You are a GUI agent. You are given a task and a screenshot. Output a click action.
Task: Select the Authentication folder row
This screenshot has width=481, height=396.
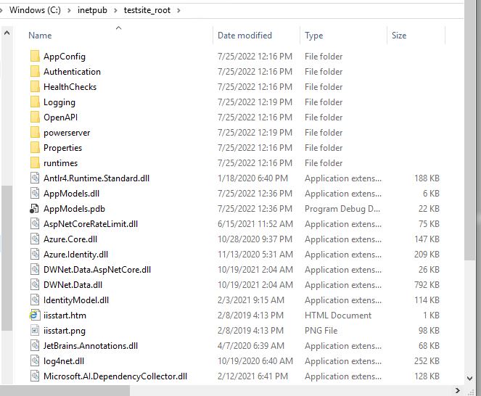(72, 72)
